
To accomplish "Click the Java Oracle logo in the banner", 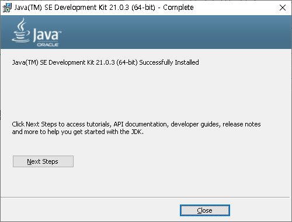I will pyautogui.click(x=36, y=32).
